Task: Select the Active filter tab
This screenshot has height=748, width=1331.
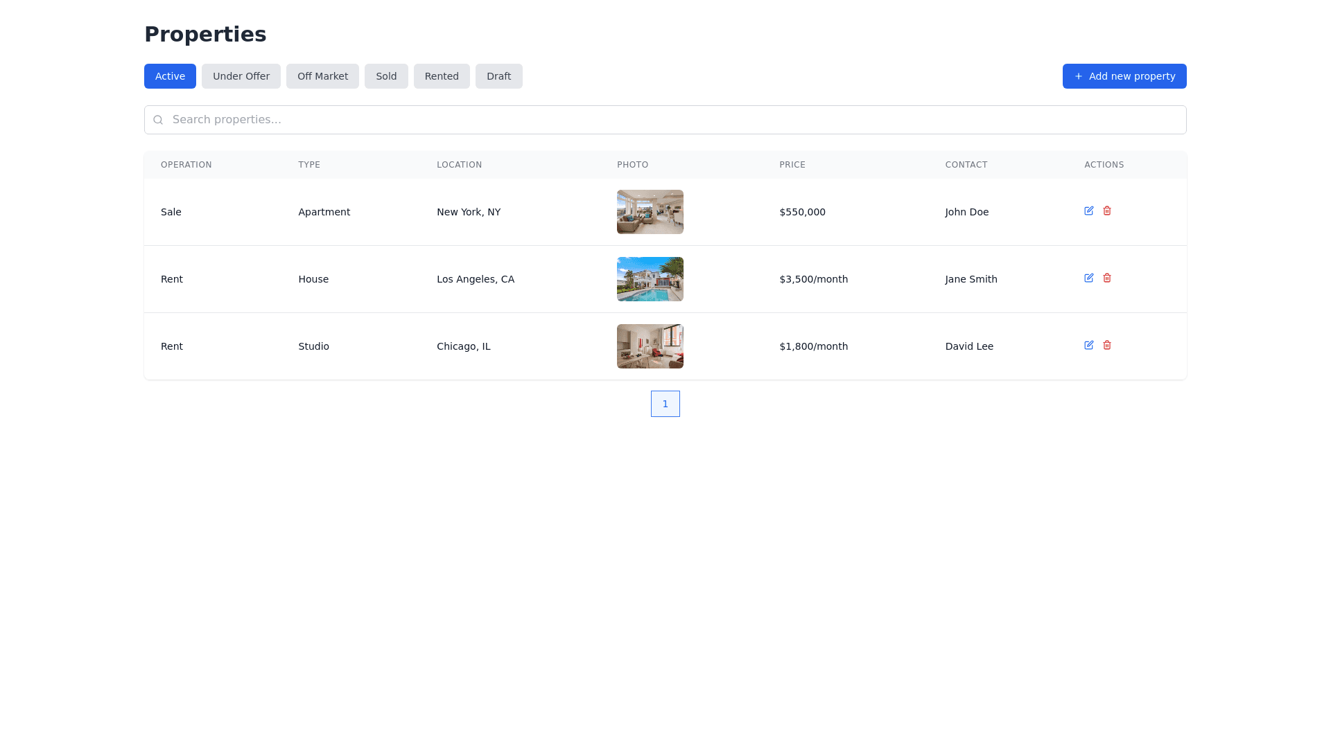Action: point(170,76)
